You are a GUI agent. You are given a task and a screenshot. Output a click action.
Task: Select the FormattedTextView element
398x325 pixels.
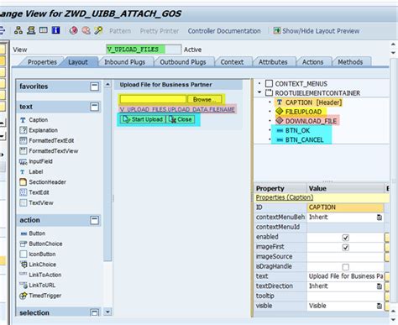click(x=49, y=151)
